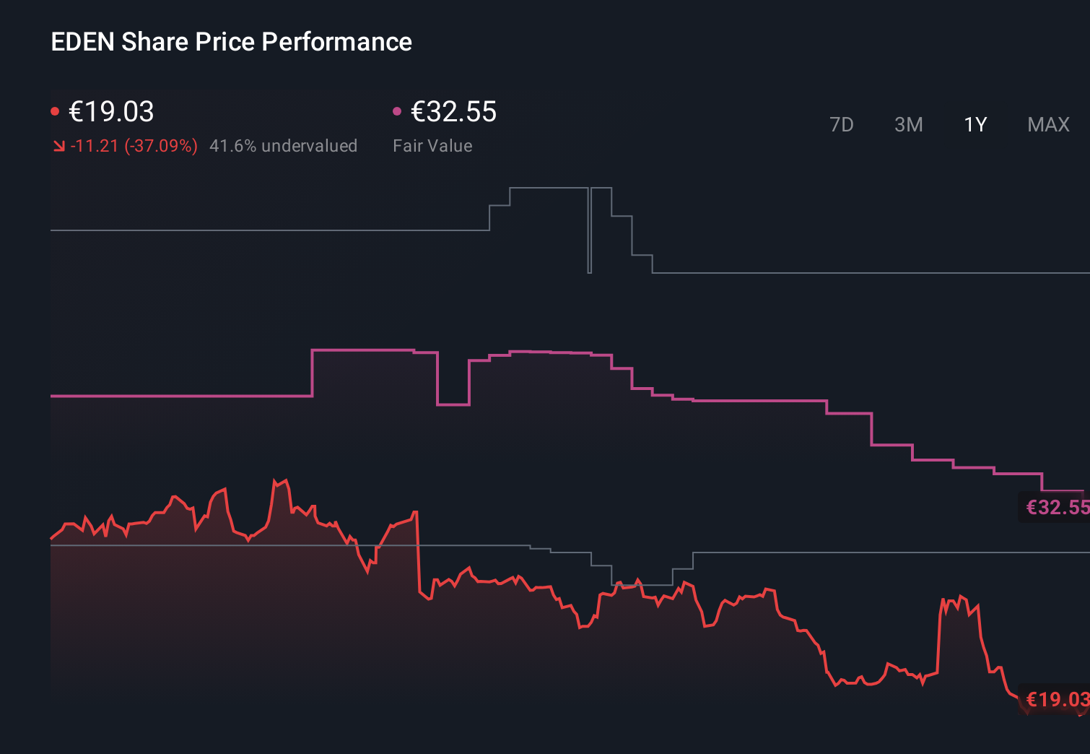Select the red downward trend arrow icon
Viewport: 1090px width, 754px height.
click(59, 145)
